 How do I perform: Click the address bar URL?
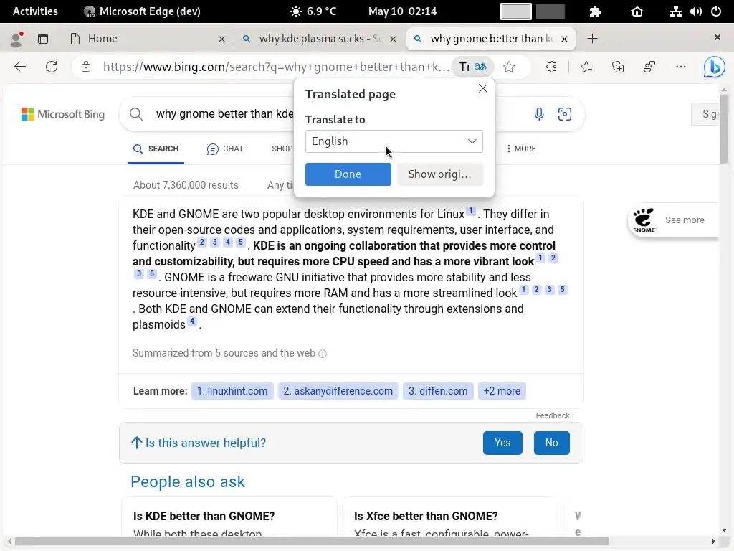[276, 67]
